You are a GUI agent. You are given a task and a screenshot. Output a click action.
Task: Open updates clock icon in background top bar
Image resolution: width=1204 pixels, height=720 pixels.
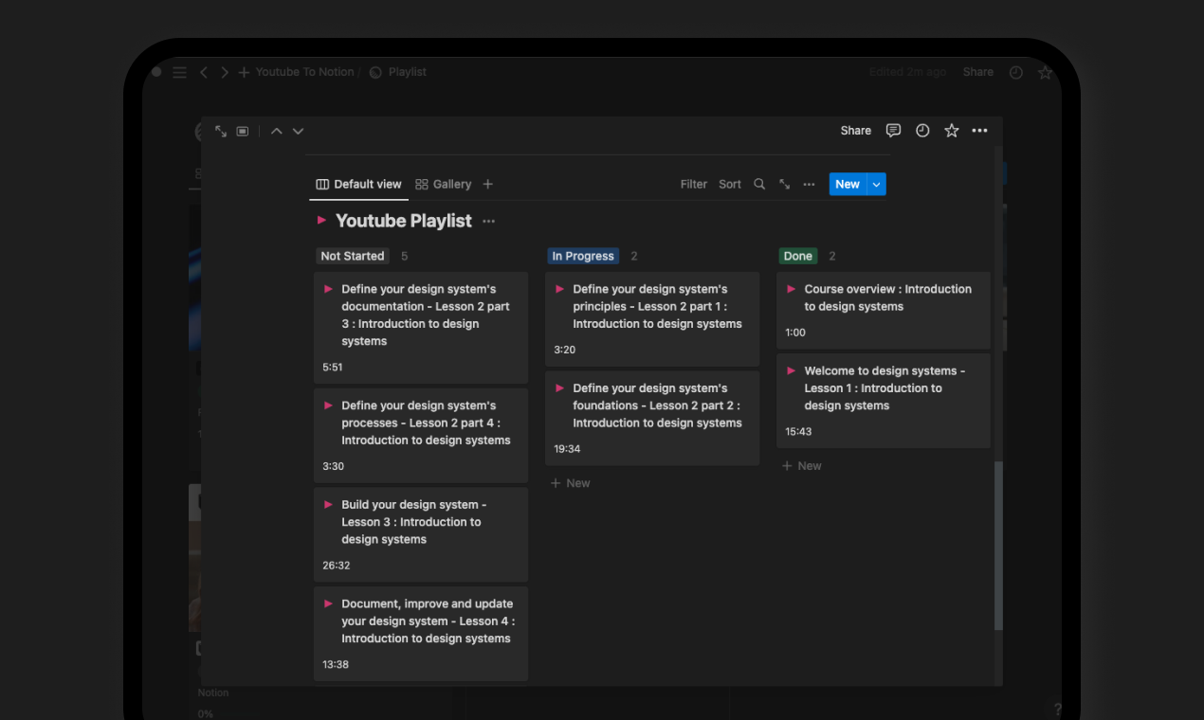tap(1016, 72)
